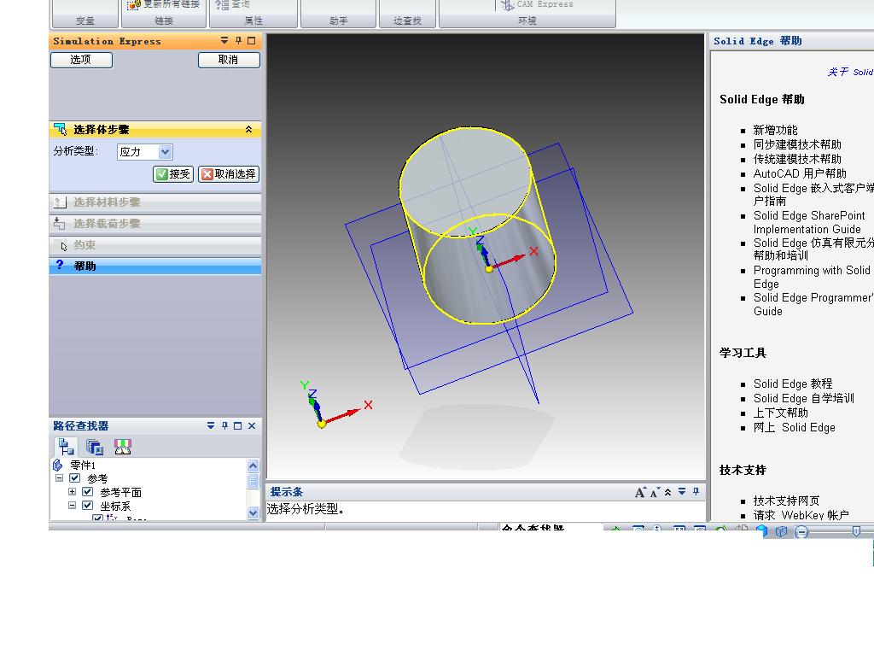The height and width of the screenshot is (656, 874).
Task: Open the 新增功能 help link
Action: coord(775,130)
